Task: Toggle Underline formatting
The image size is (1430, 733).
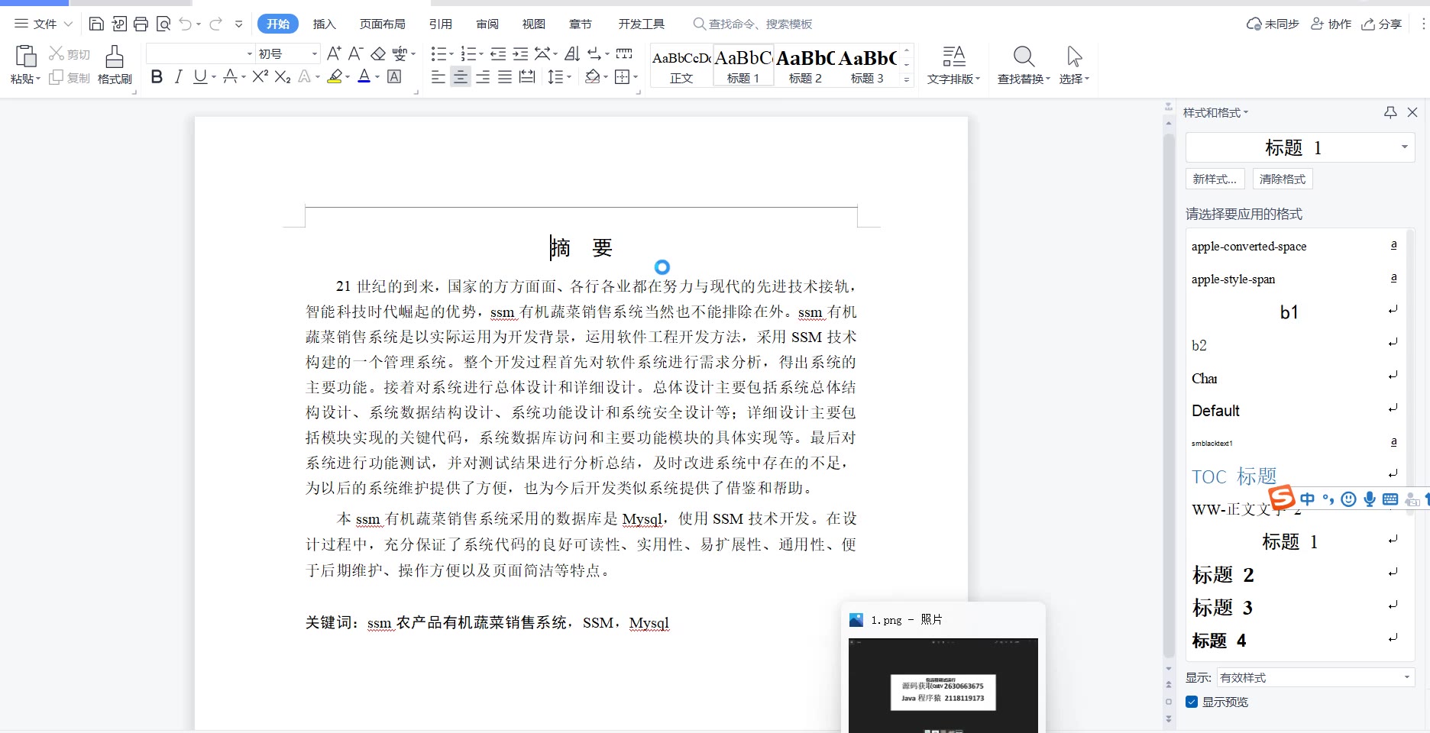Action: tap(200, 76)
